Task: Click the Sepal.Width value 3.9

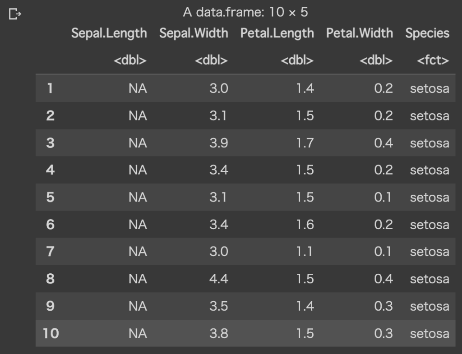Action: point(219,143)
